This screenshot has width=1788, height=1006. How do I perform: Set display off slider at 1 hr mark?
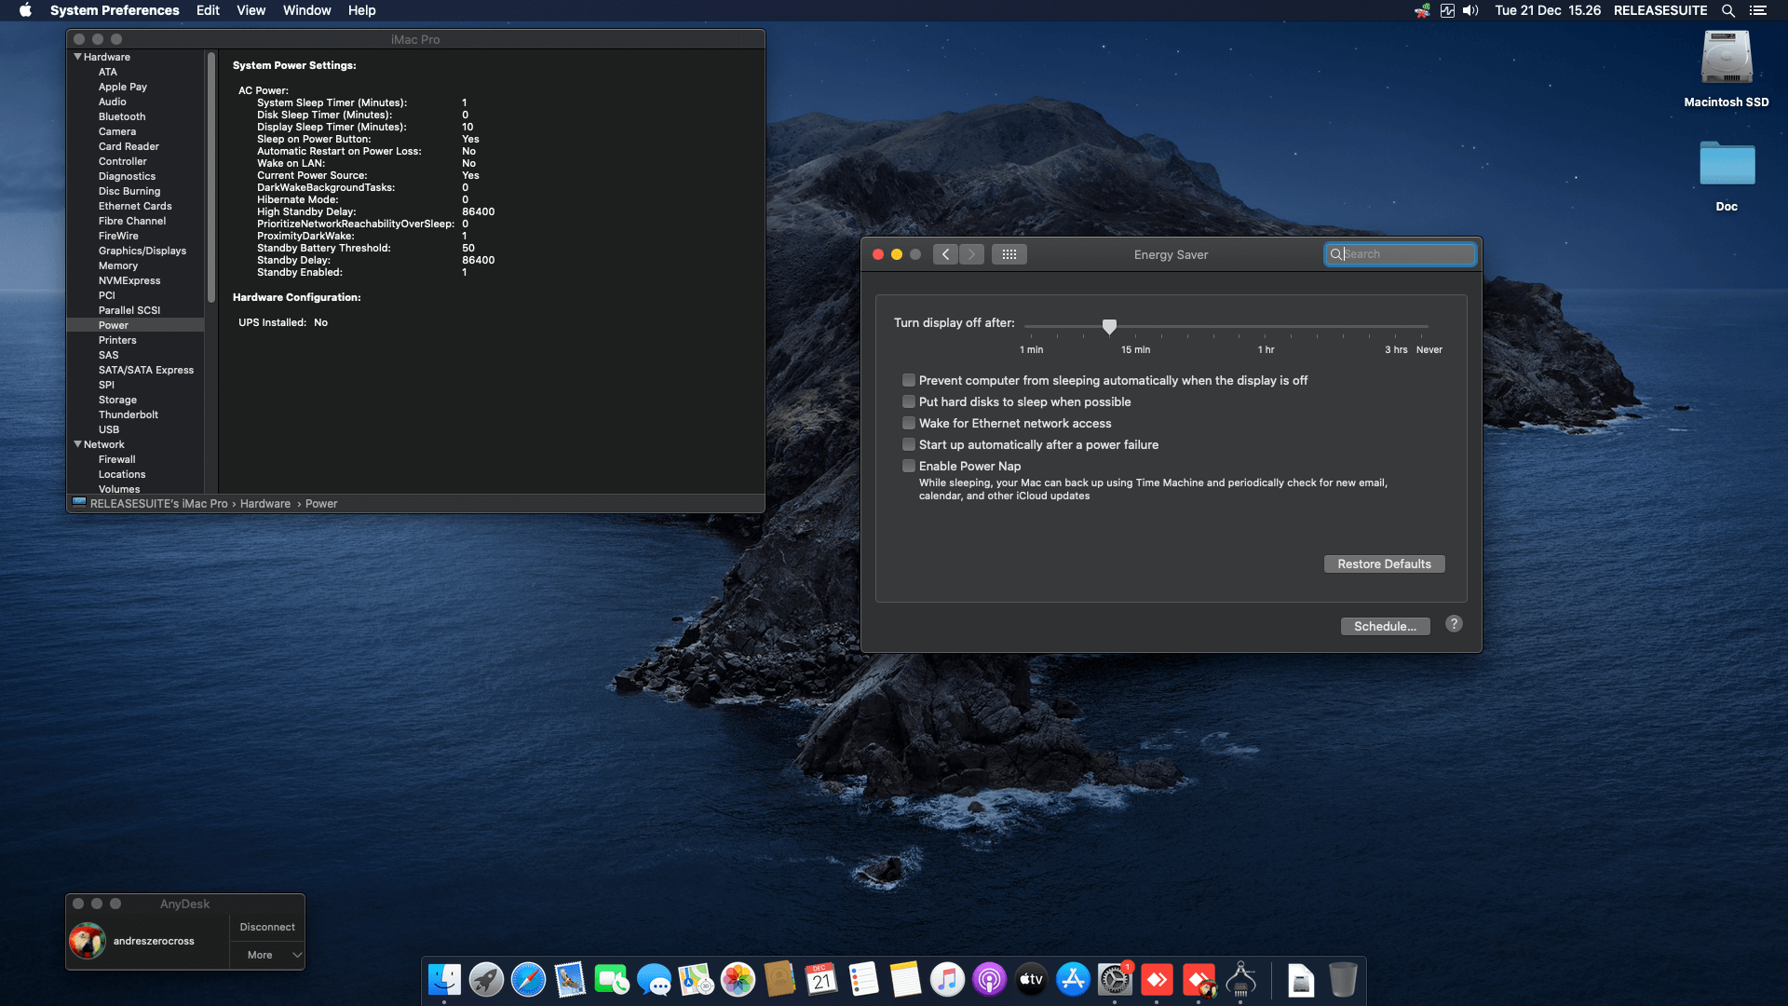(x=1265, y=326)
